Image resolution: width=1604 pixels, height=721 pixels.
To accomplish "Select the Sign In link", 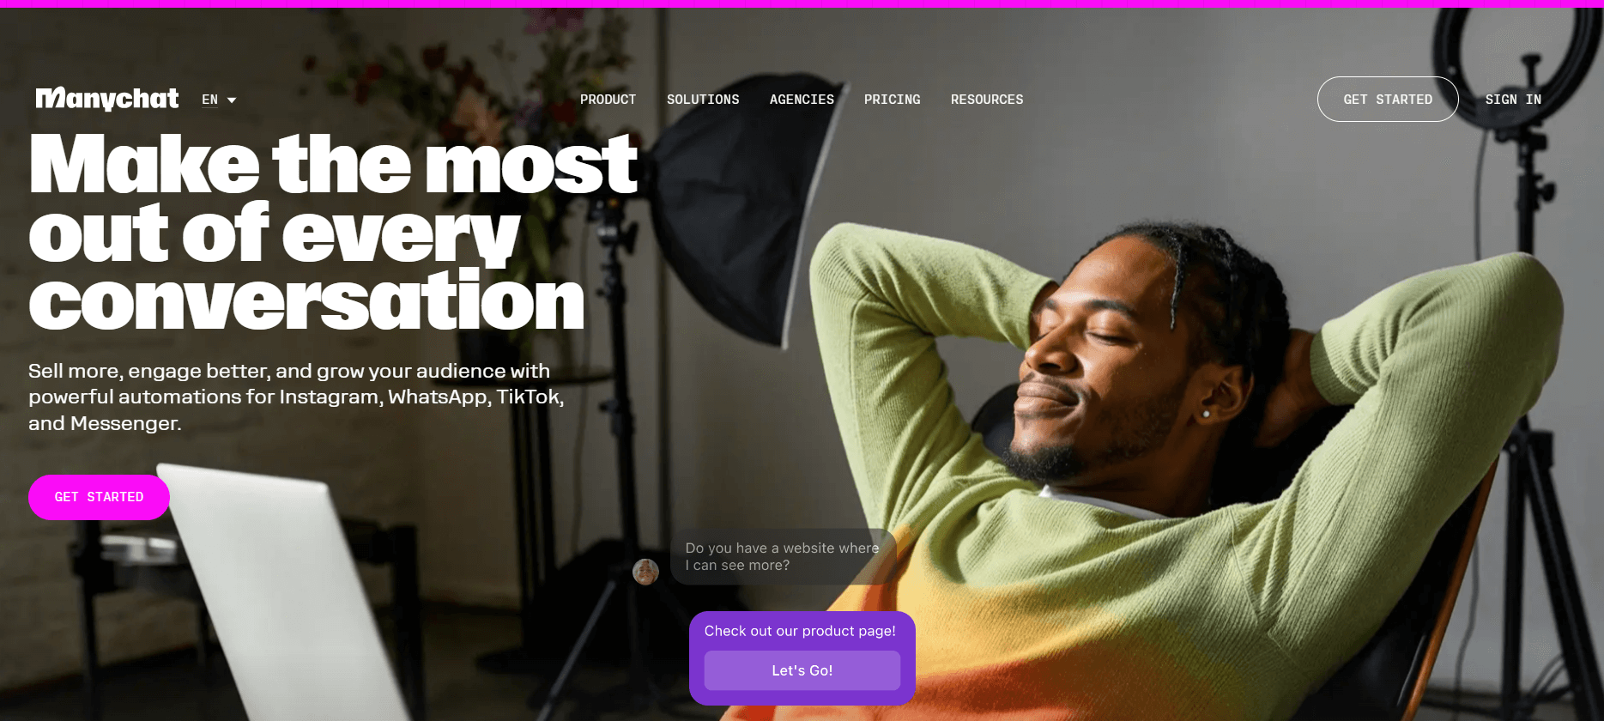I will point(1513,100).
